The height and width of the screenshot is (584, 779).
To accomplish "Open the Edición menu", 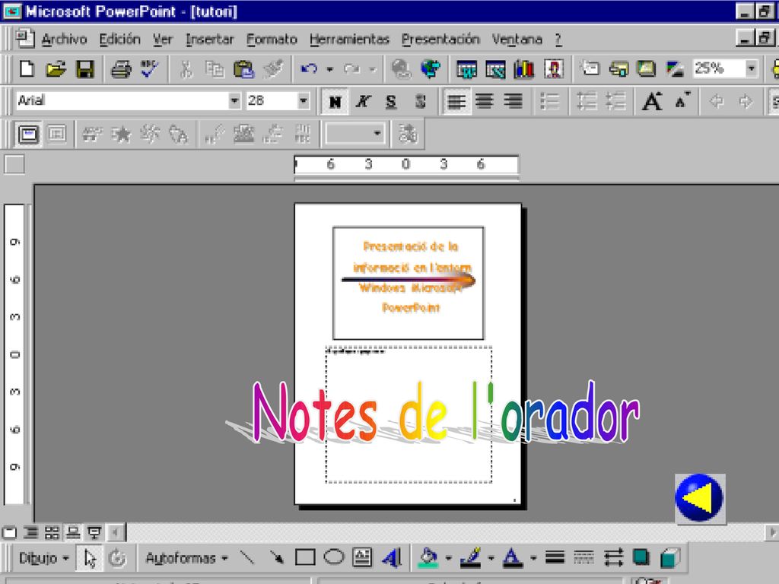I will coord(119,40).
